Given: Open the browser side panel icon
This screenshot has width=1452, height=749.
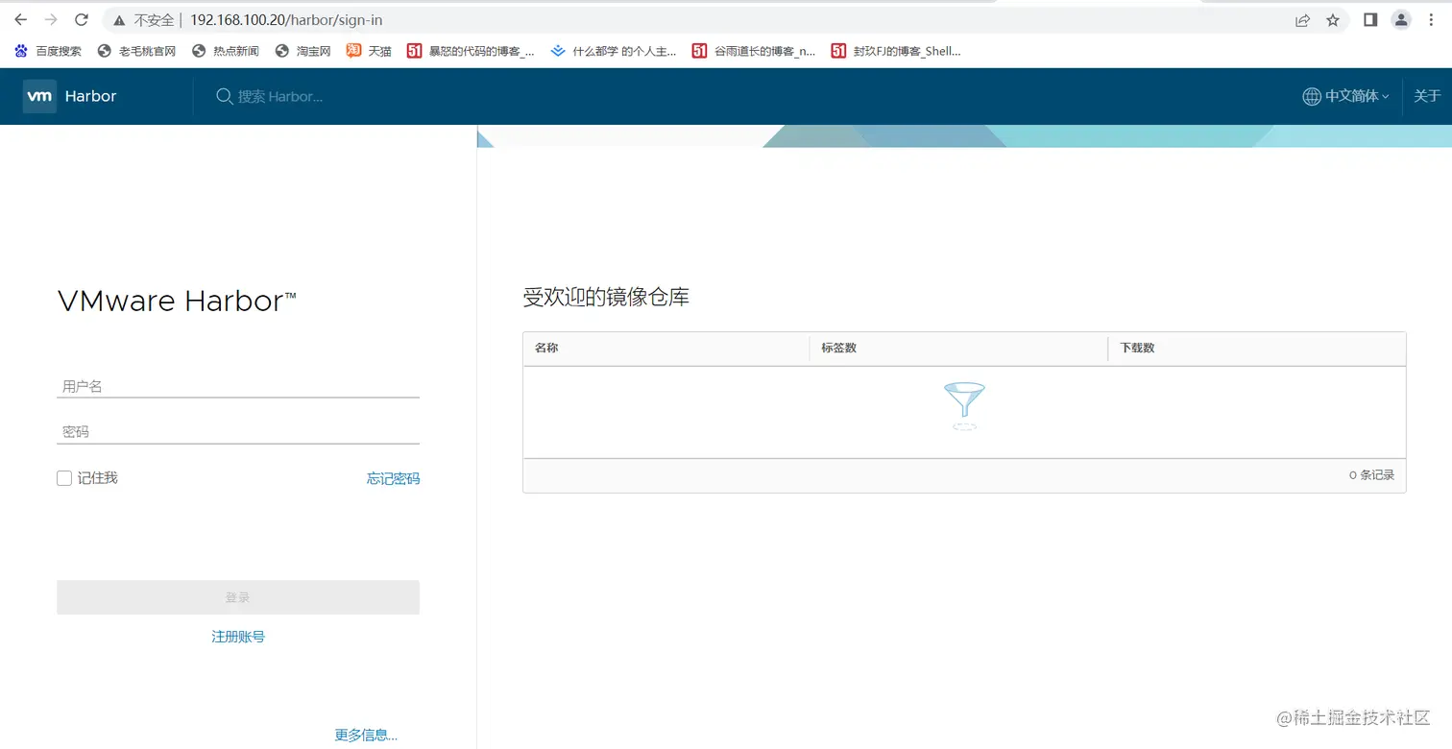Looking at the screenshot, I should tap(1370, 19).
